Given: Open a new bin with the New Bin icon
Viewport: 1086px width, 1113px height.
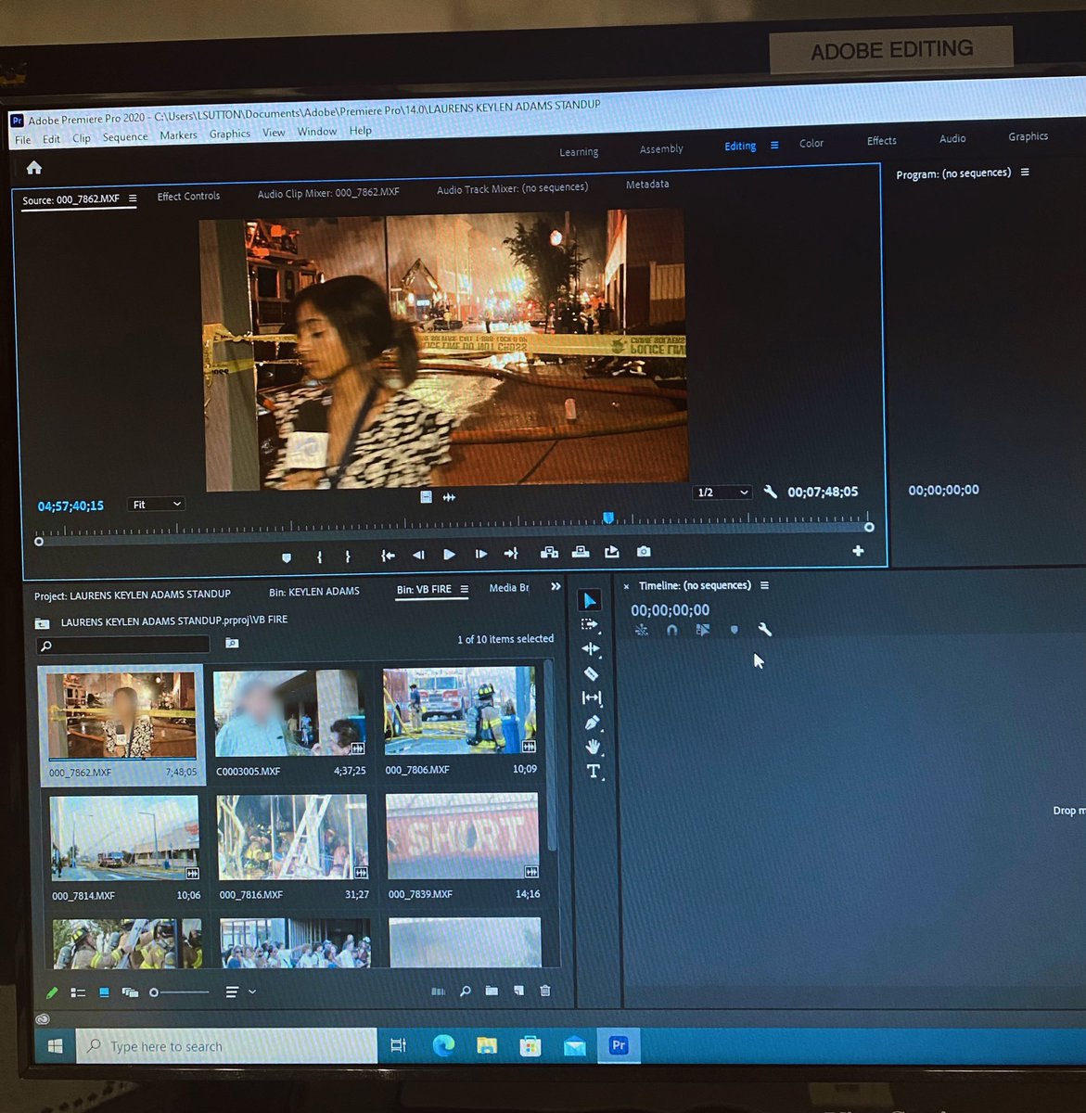Looking at the screenshot, I should coord(492,991).
